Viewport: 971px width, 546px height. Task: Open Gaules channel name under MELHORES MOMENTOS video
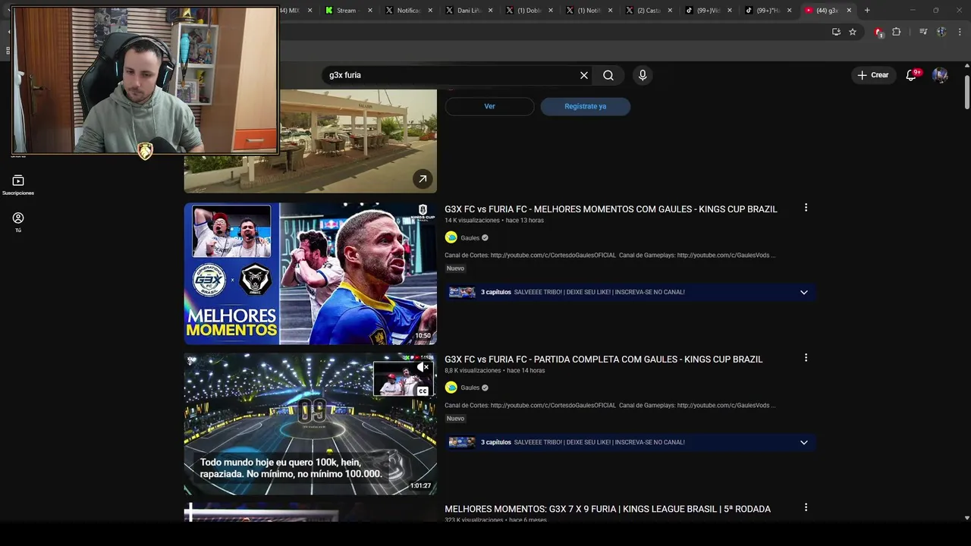470,238
